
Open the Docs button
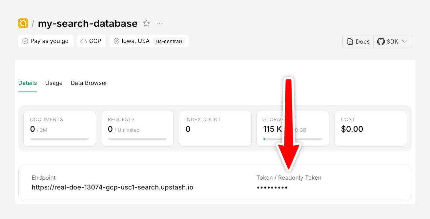(x=358, y=42)
